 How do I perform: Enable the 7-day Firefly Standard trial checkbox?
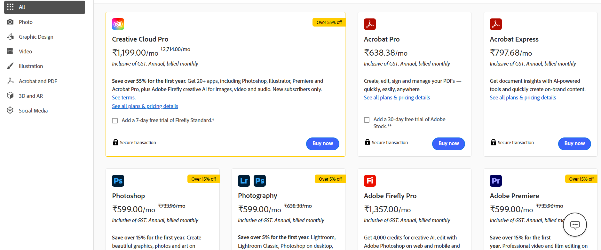point(115,121)
